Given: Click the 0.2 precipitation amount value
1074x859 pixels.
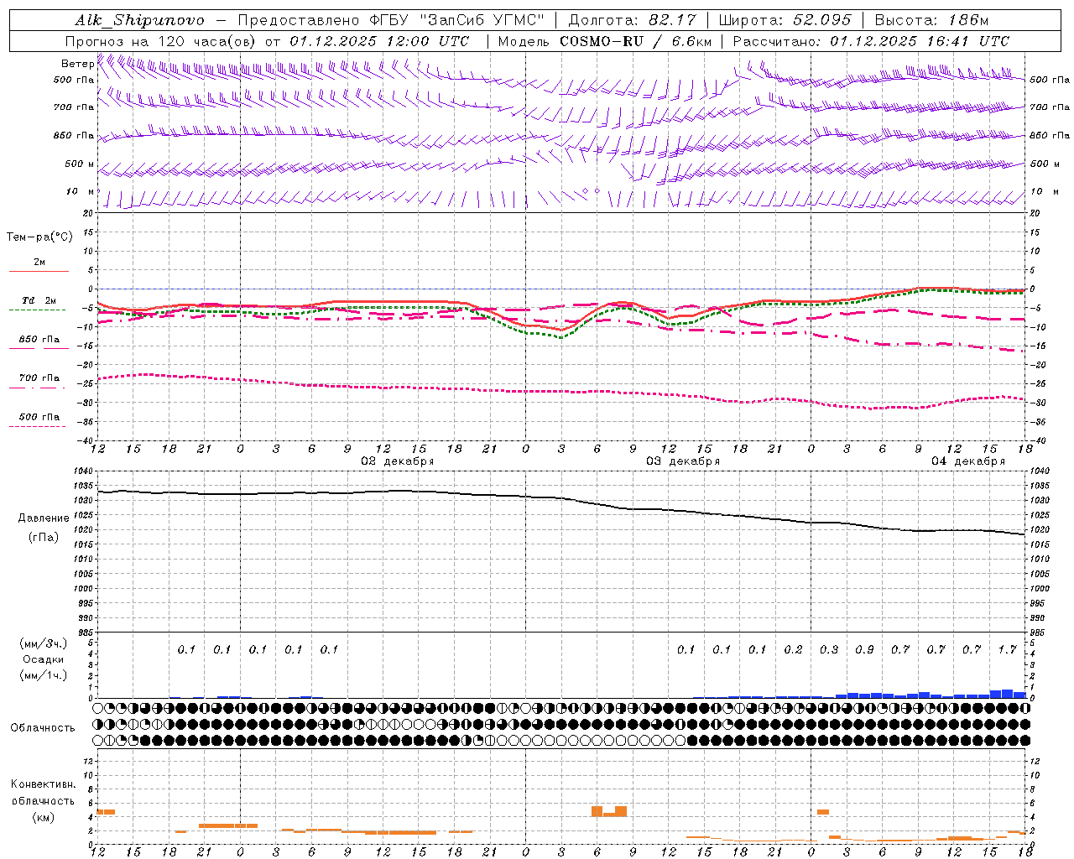Looking at the screenshot, I should tap(793, 649).
